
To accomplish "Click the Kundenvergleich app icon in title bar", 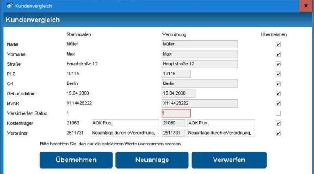I will click(9, 6).
